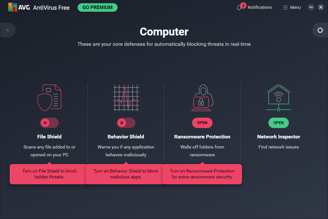328x219 pixels.
Task: Click the back arrow icon
Action: tap(8, 30)
